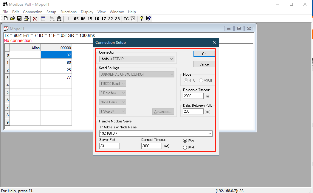Screen dimensions: 313x193
Task: Click the Server Port input field
Action: pyautogui.click(x=109, y=146)
